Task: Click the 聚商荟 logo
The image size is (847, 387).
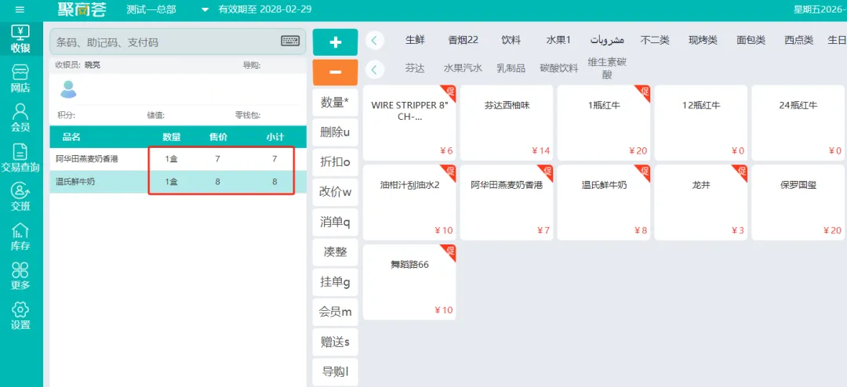Action: pos(82,9)
